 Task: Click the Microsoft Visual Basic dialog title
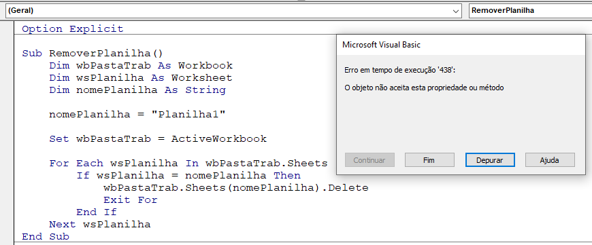point(381,45)
